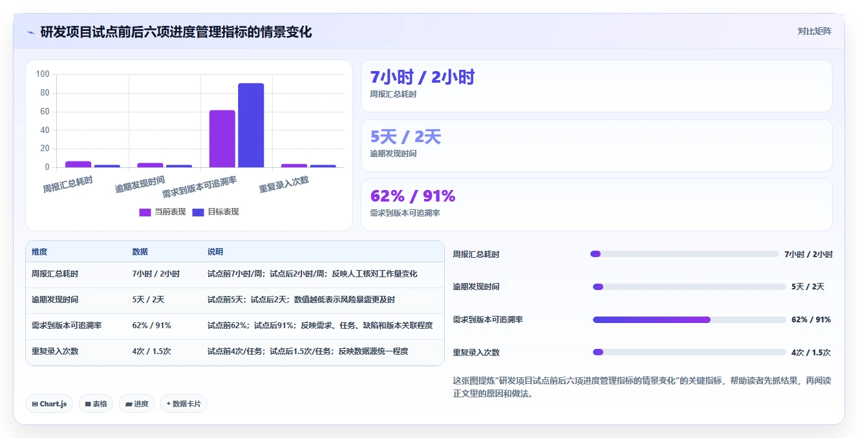
Task: Click the description starting 试点前62%
Action: [320, 326]
